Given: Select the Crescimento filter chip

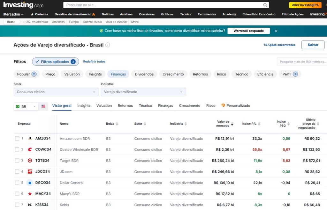Looking at the screenshot, I should pos(173,74).
